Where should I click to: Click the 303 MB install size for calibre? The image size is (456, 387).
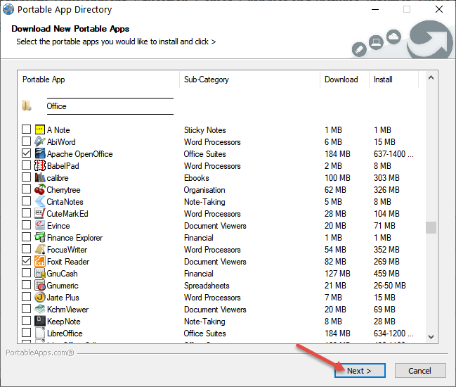[x=386, y=177]
